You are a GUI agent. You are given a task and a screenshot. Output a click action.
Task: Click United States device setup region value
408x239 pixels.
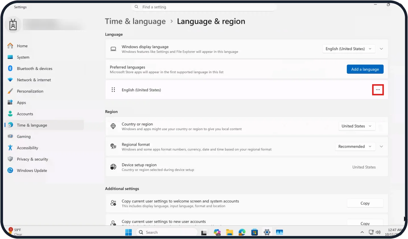pyautogui.click(x=364, y=167)
